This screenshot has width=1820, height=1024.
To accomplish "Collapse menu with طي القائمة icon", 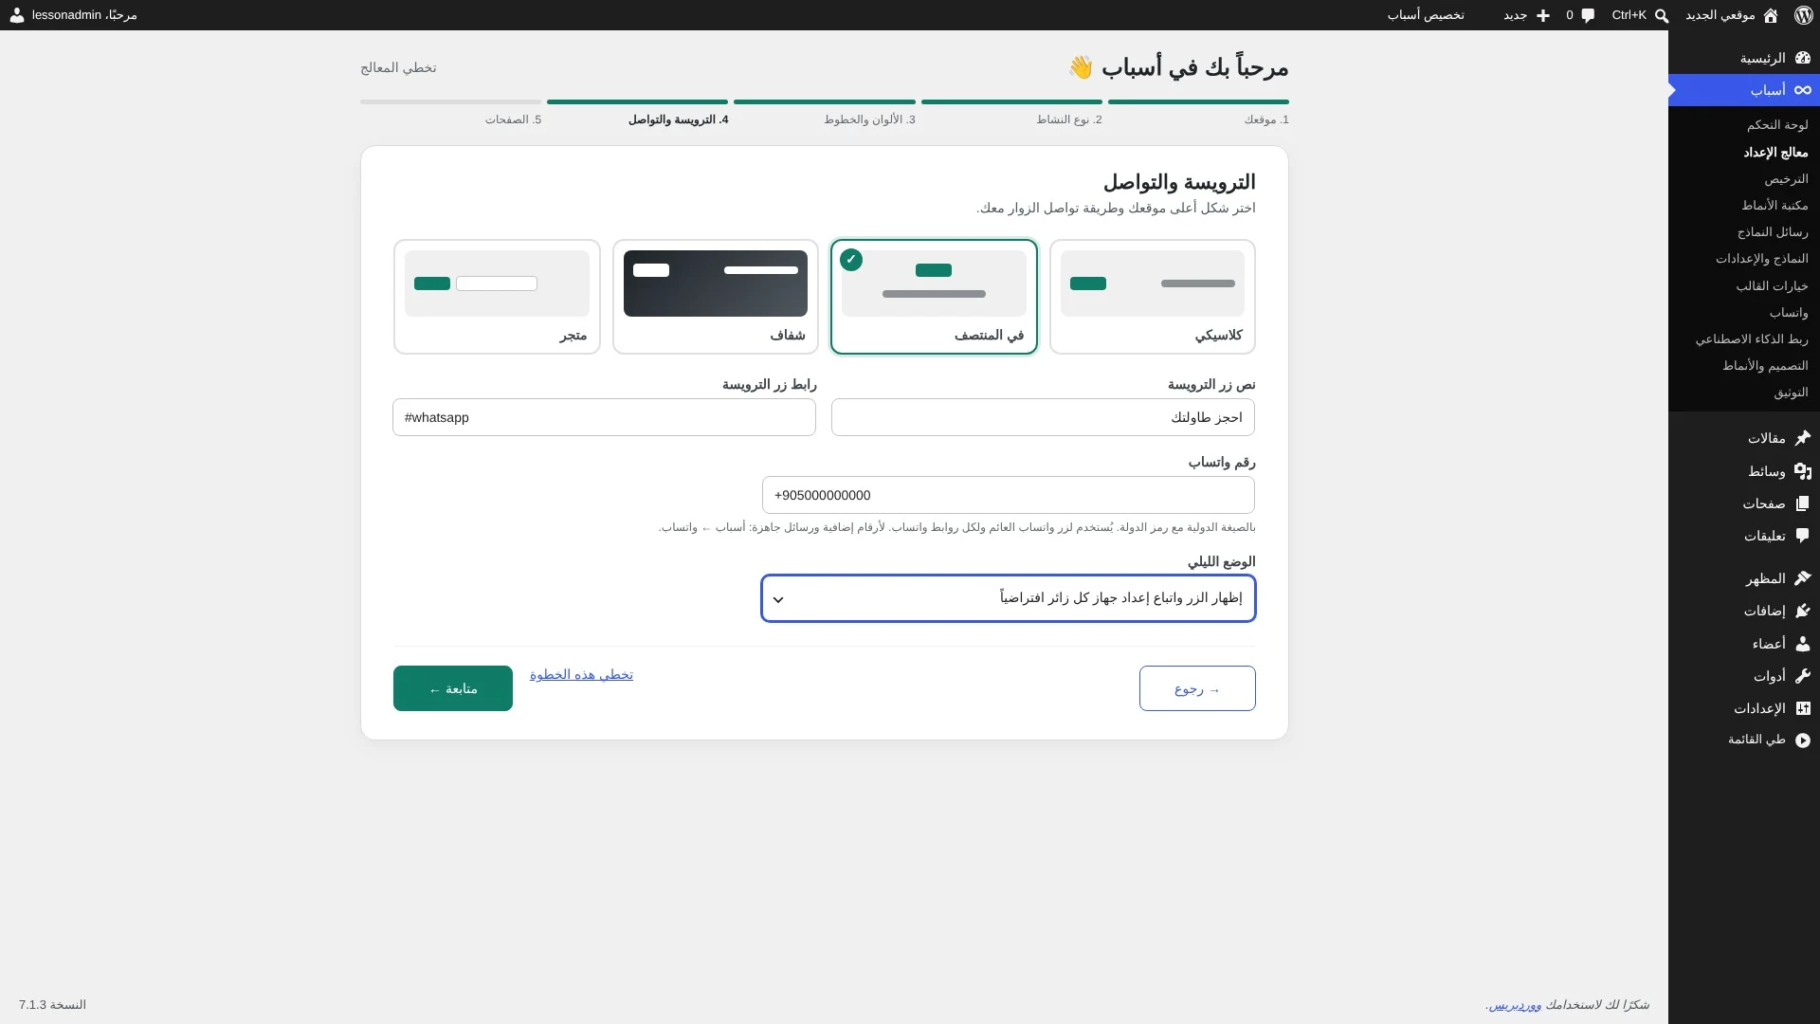I will click(x=1803, y=740).
